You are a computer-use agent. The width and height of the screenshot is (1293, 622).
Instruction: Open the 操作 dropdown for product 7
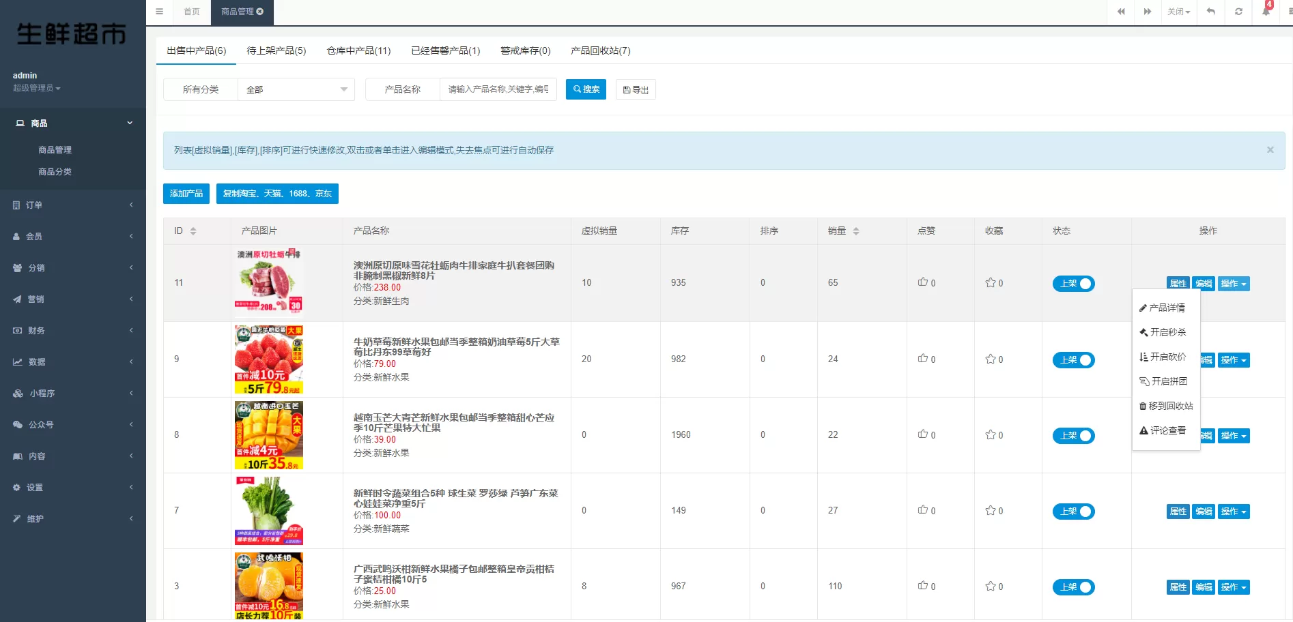[1234, 512]
